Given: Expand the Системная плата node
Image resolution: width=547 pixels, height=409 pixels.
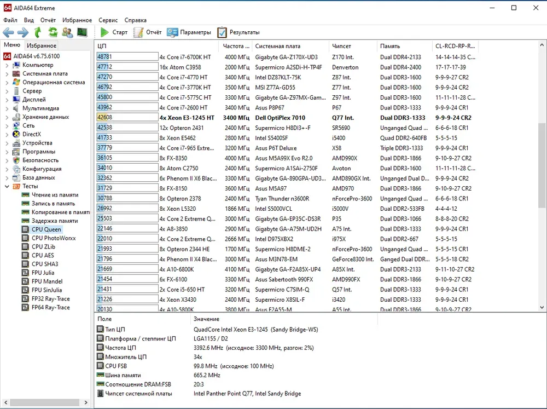Looking at the screenshot, I should tap(7, 74).
